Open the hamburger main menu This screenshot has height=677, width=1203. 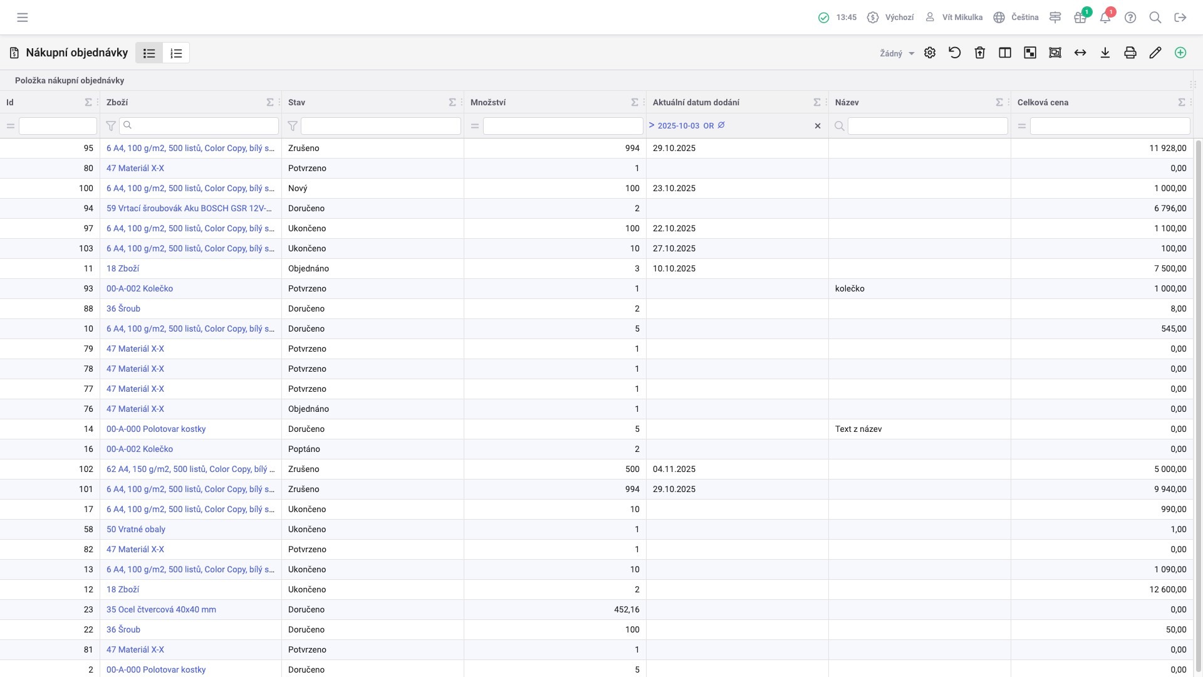[23, 18]
